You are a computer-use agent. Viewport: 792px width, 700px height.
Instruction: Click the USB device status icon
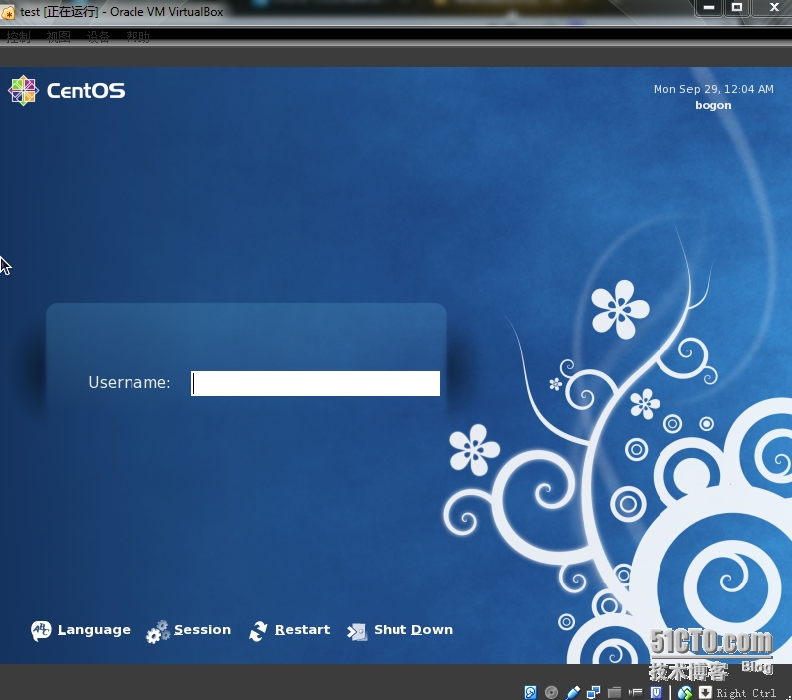(x=573, y=692)
